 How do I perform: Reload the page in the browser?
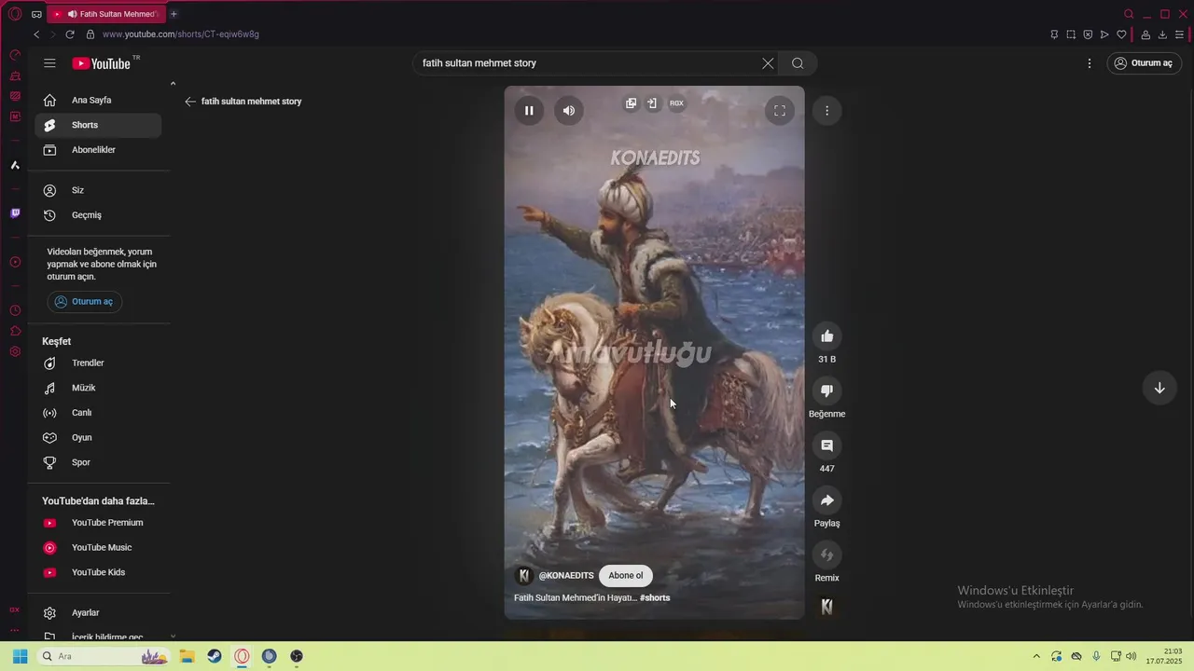pos(70,34)
